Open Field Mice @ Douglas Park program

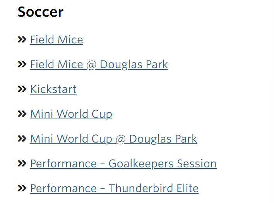pos(99,64)
